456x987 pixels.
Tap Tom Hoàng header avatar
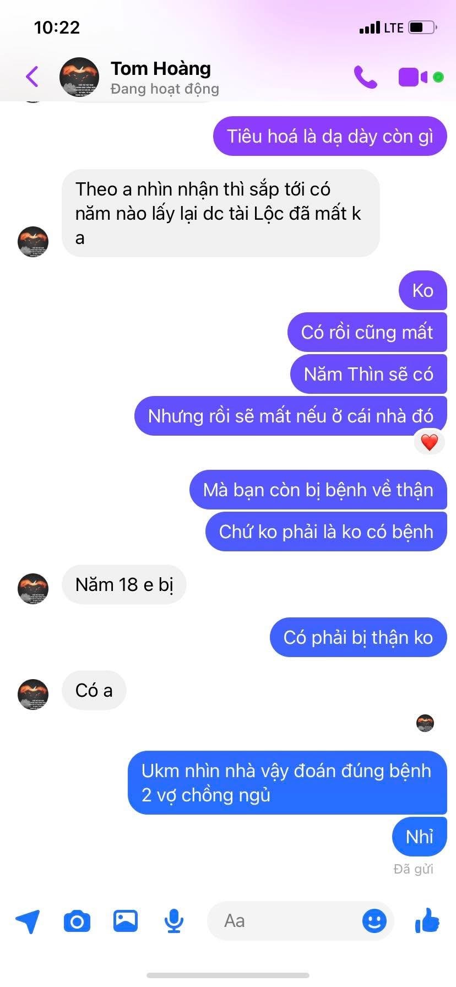click(79, 77)
